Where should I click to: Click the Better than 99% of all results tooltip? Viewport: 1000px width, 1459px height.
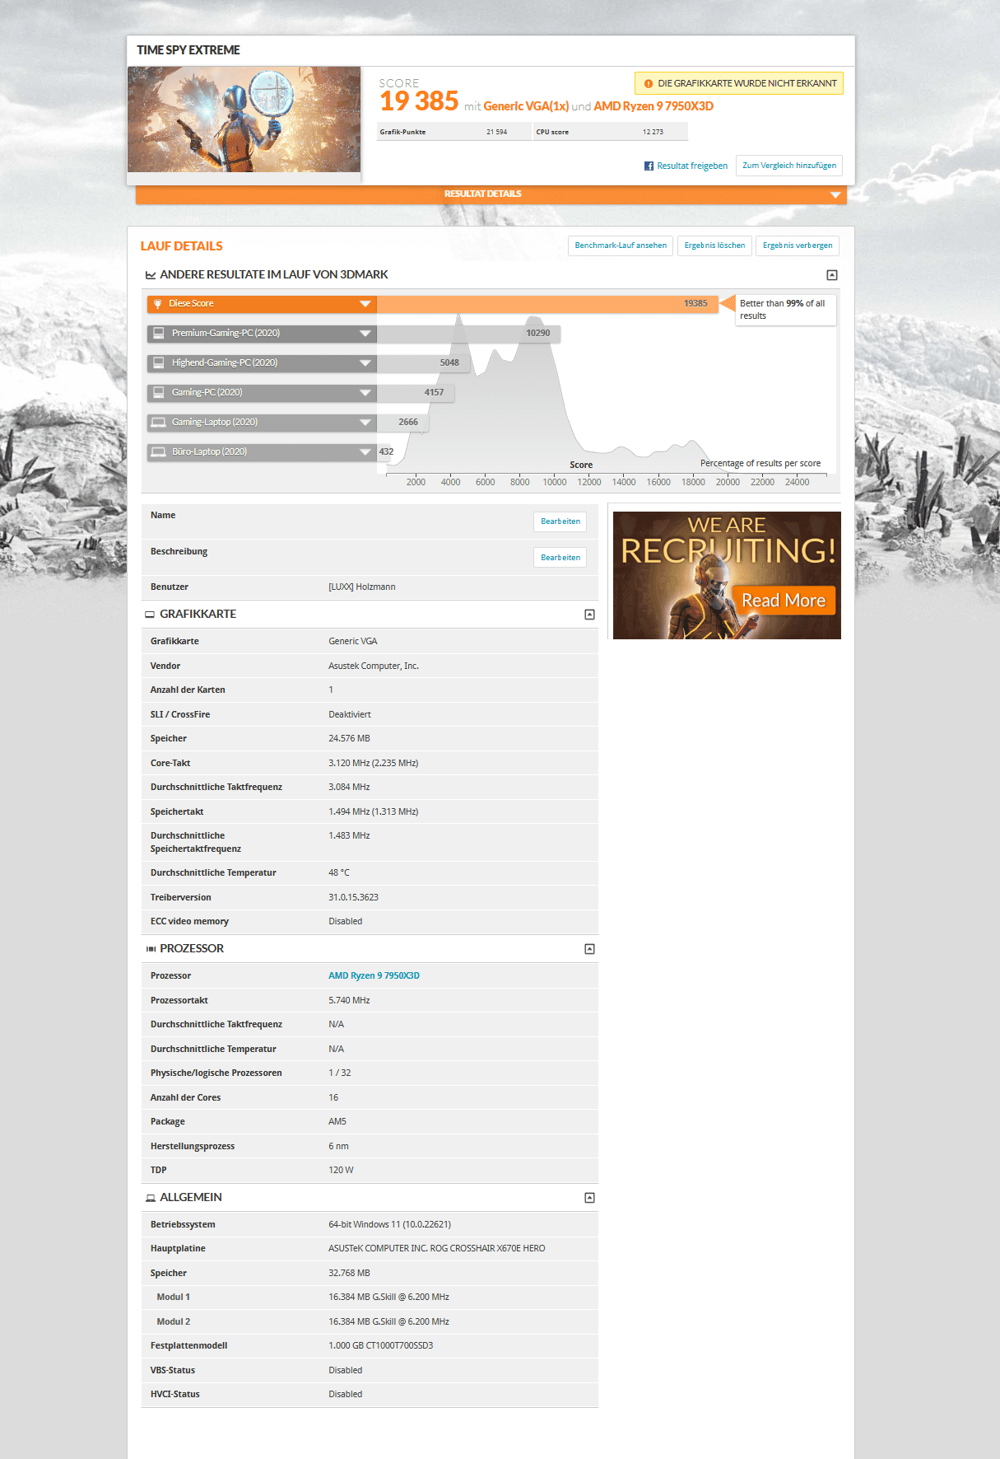785,310
